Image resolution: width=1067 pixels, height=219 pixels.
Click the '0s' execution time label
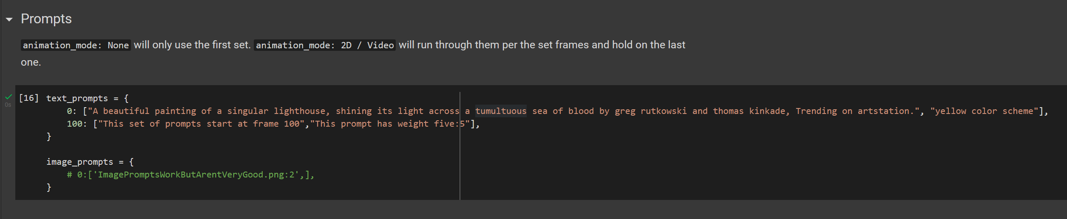[x=8, y=105]
